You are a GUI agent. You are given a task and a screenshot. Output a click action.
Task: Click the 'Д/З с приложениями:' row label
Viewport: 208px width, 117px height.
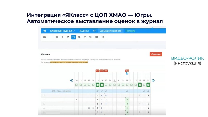61,91
